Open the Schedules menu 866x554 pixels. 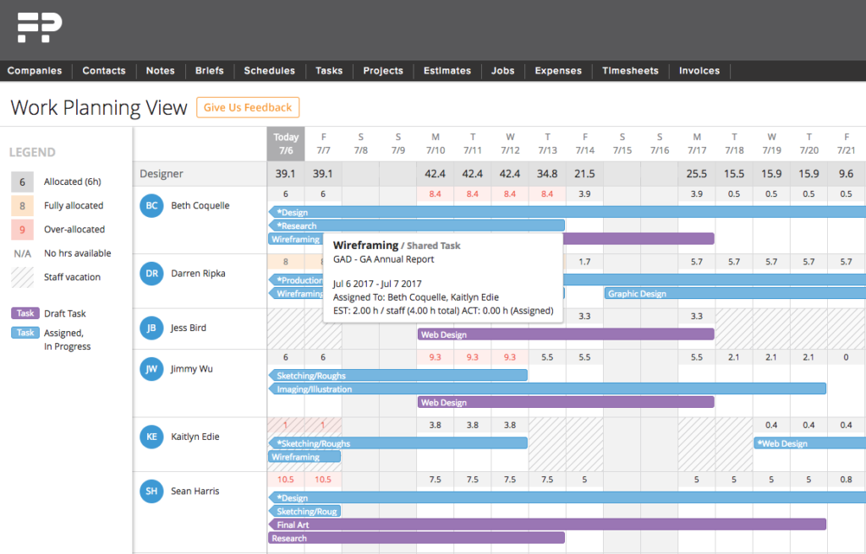tap(269, 71)
